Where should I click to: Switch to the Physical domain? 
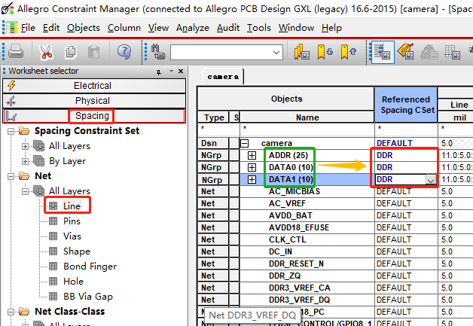click(94, 101)
